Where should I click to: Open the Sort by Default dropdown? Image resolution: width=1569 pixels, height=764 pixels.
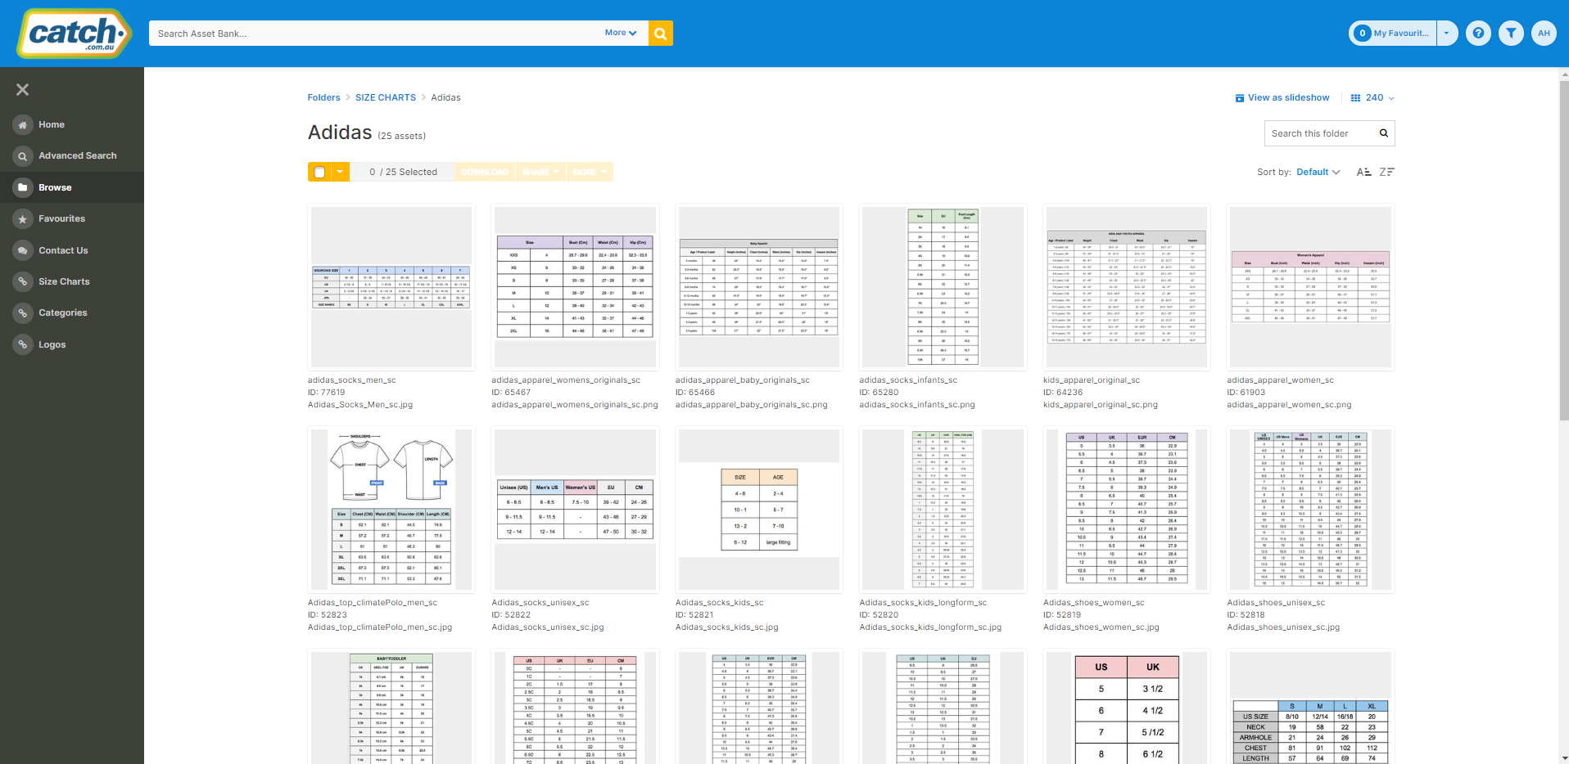tap(1318, 172)
